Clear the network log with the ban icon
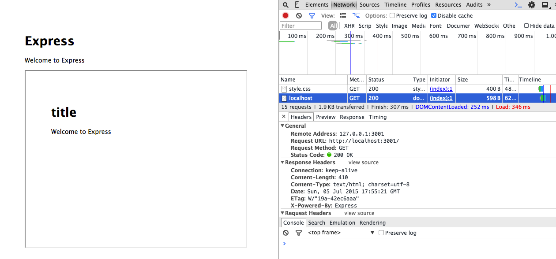556x259 pixels. click(299, 15)
